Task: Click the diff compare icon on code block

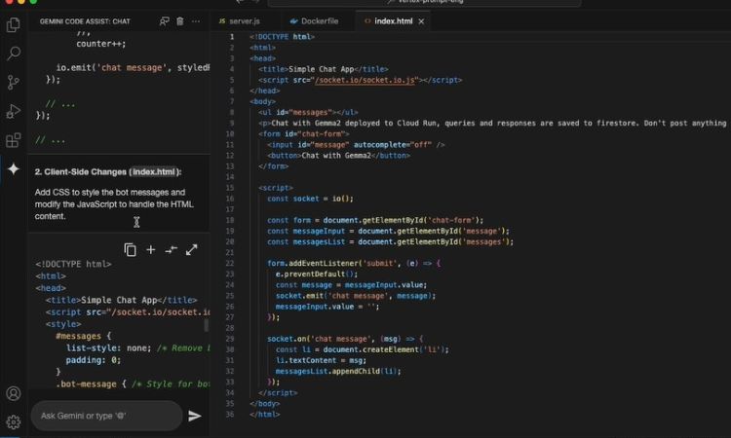Action: 172,250
